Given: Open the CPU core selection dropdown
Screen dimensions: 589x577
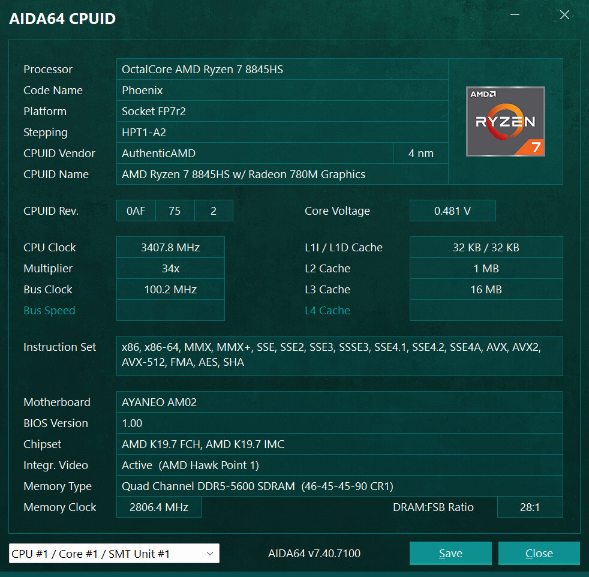Looking at the screenshot, I should pos(114,554).
